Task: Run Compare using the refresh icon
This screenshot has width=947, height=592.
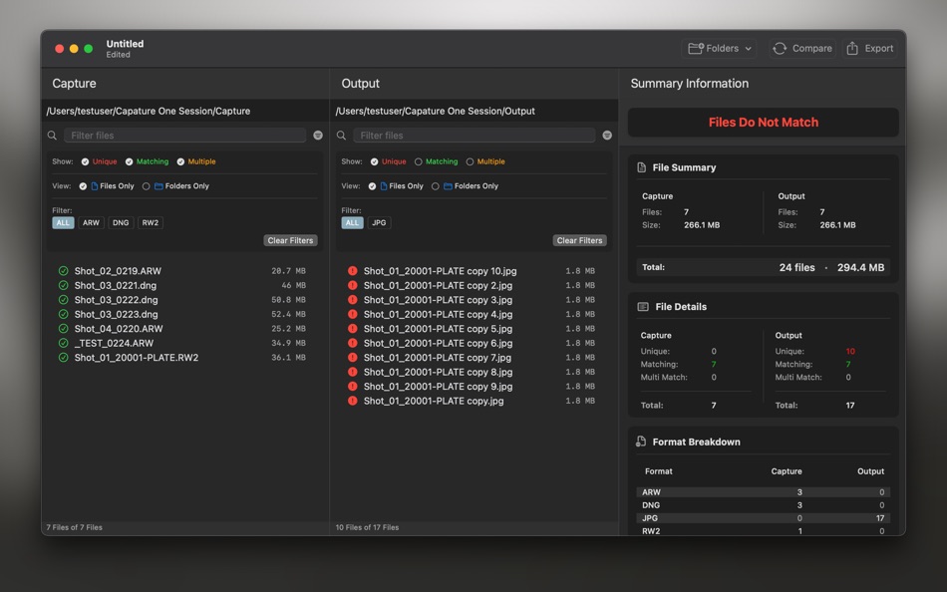Action: coord(779,48)
